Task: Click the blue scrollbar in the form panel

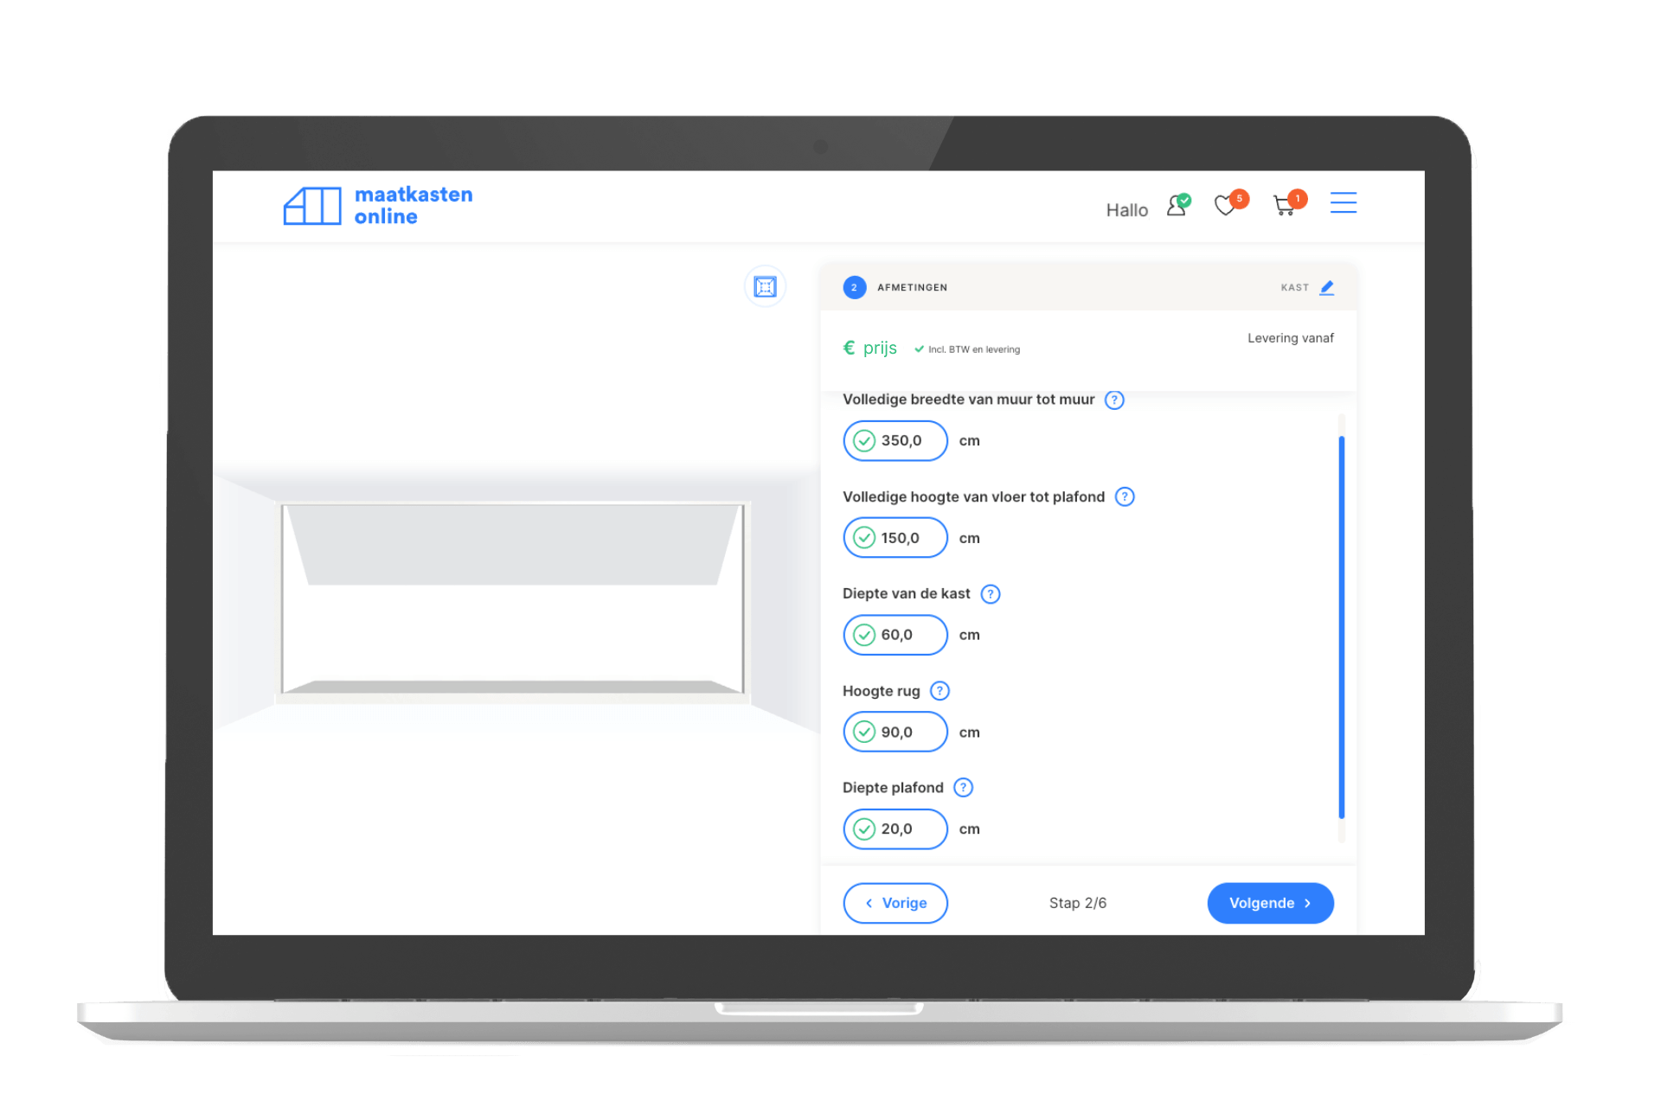Action: pos(1342,627)
